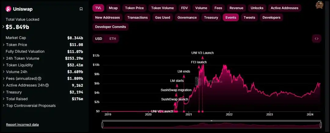Enable the Treasury chart metric

(x=211, y=17)
